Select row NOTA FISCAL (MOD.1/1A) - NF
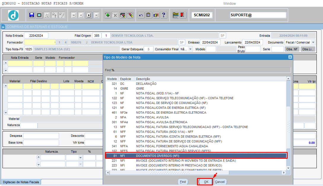The width and height of the screenshot is (323, 186). [x=196, y=93]
